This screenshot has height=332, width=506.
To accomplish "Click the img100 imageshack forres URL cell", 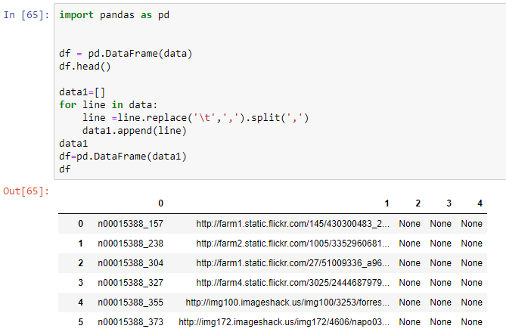I will [x=287, y=303].
